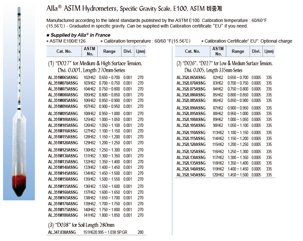Click the "Range" header in the right table
303x241 pixels.
[238, 51]
